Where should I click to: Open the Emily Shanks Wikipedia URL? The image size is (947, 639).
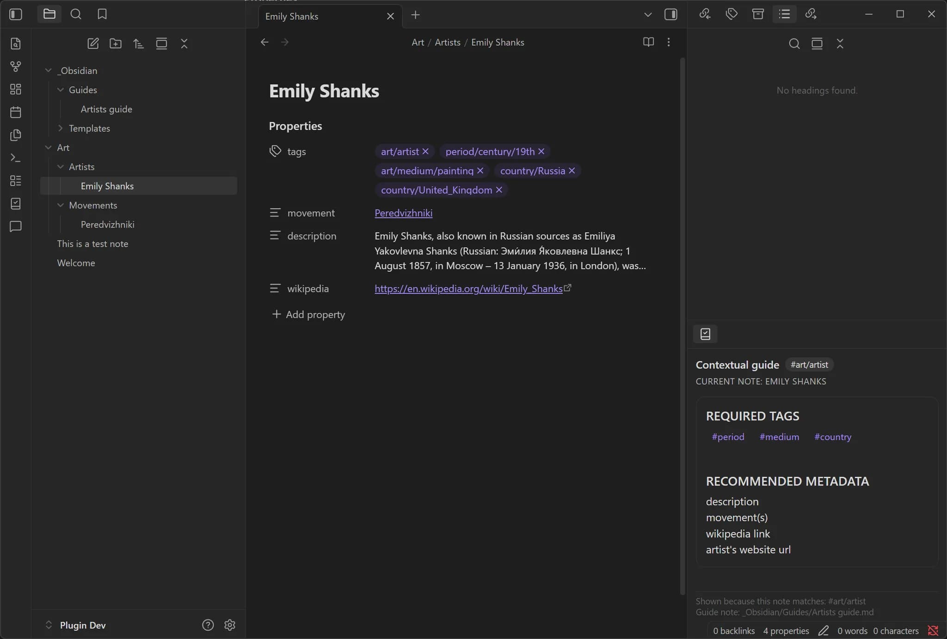click(468, 289)
